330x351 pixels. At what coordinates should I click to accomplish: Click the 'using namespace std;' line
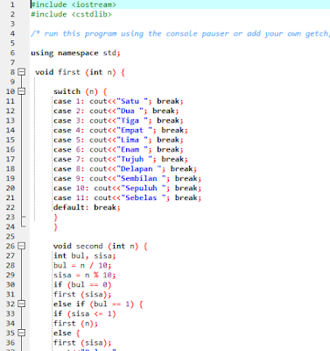75,53
